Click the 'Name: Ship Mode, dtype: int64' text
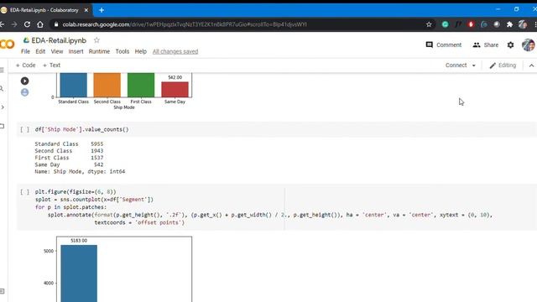Viewport: 537px width, 302px height. pyautogui.click(x=80, y=171)
